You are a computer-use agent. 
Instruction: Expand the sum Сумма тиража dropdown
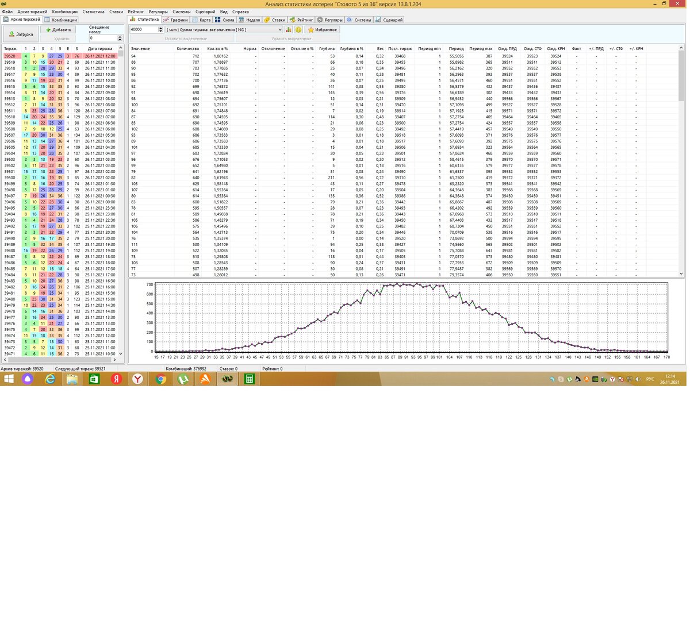pyautogui.click(x=224, y=29)
